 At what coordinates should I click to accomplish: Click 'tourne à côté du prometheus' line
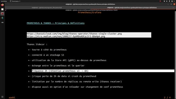(49, 50)
